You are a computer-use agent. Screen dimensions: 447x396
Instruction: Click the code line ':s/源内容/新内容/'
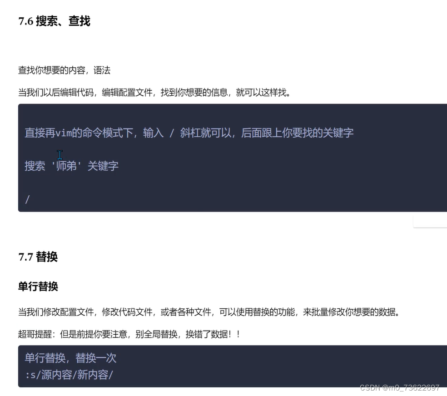(69, 375)
